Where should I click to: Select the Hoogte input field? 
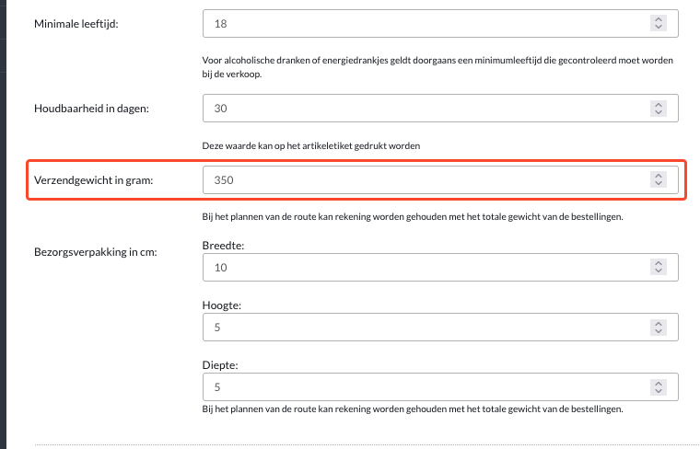pos(440,327)
